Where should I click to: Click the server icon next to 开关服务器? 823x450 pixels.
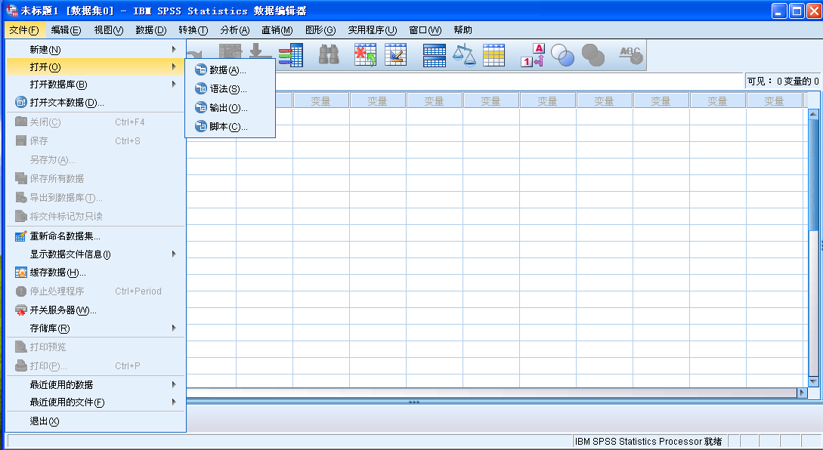21,310
